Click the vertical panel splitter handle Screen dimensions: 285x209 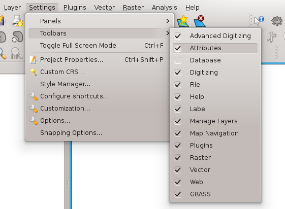click(68, 184)
